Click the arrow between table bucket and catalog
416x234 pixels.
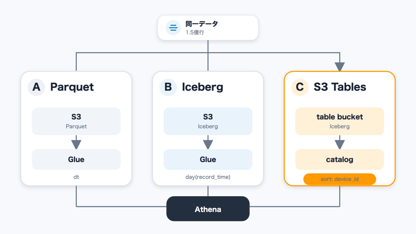[x=340, y=142]
